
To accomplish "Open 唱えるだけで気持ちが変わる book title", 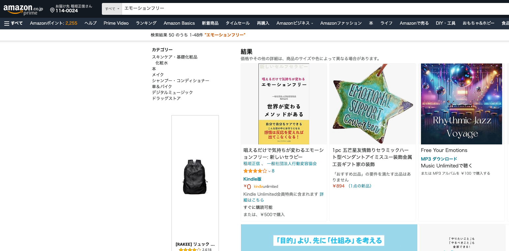I will [x=284, y=153].
